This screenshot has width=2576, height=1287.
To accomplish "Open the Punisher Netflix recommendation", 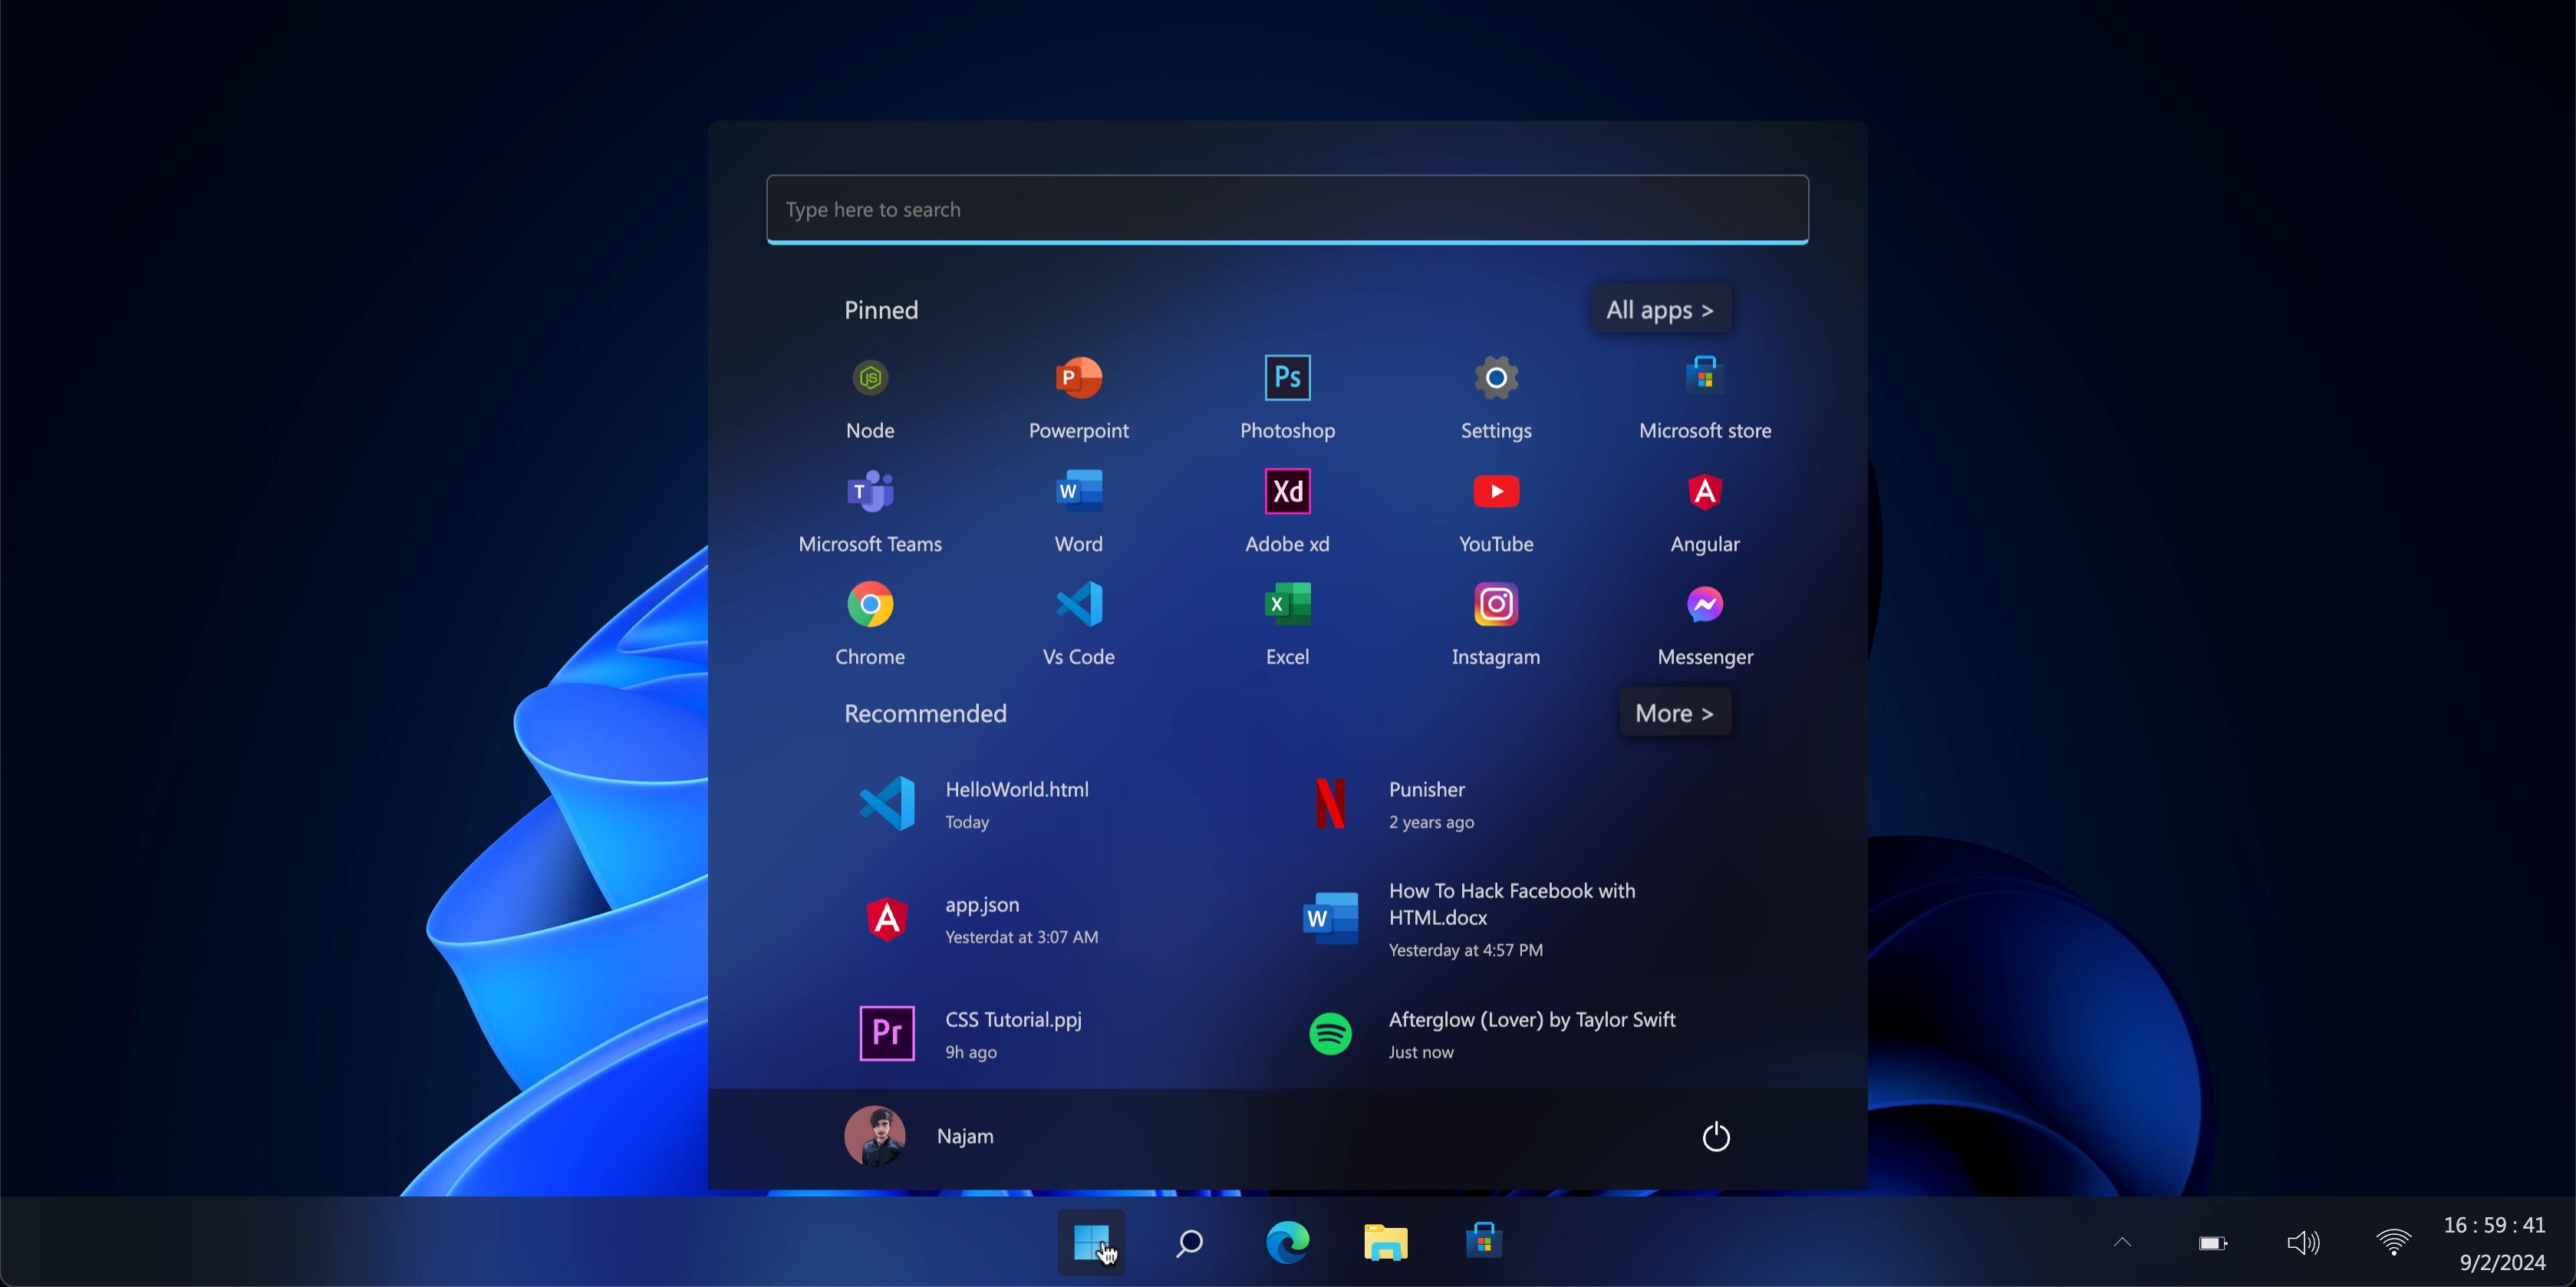I will 1394,804.
